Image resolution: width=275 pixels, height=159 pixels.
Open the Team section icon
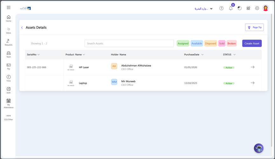tap(8, 55)
